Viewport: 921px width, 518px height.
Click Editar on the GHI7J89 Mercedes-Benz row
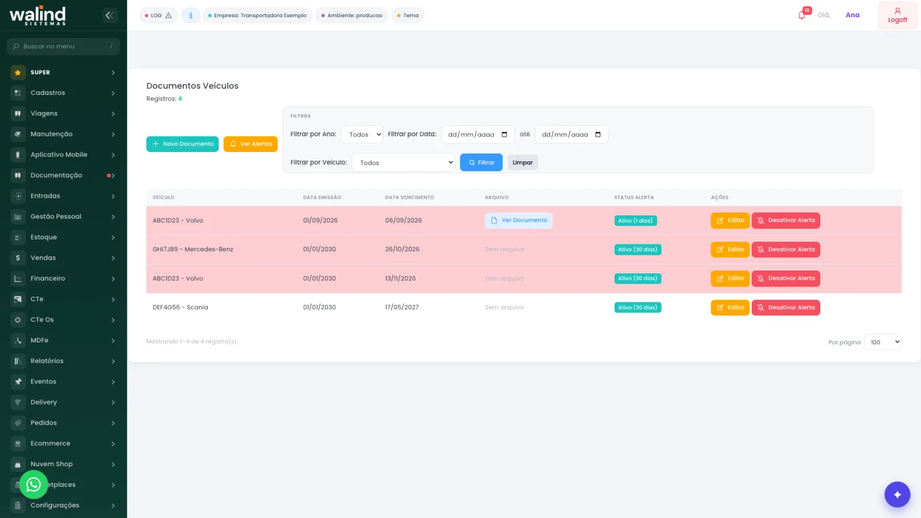(730, 249)
